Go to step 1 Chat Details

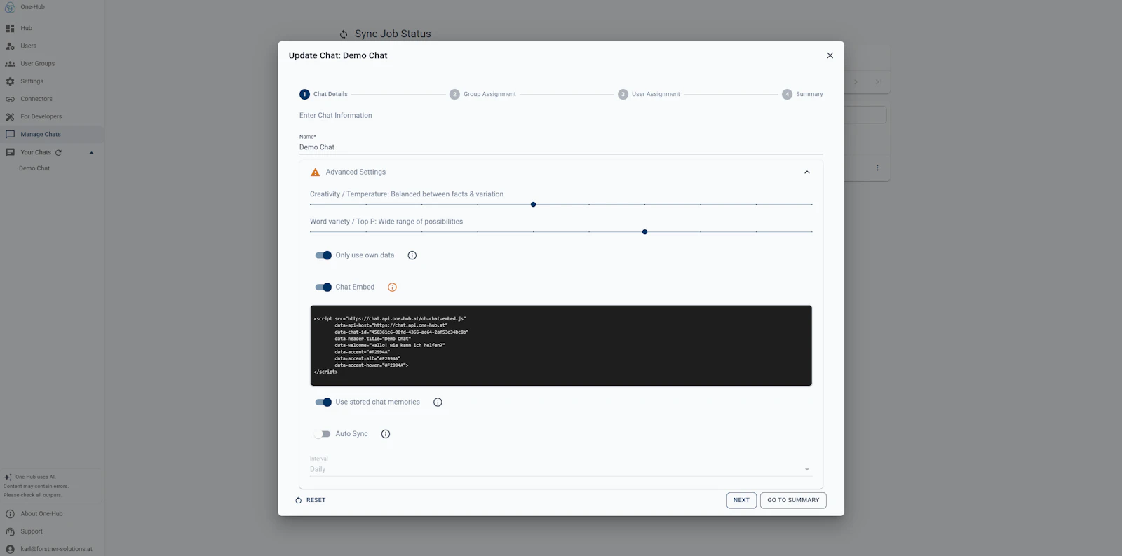pos(323,94)
